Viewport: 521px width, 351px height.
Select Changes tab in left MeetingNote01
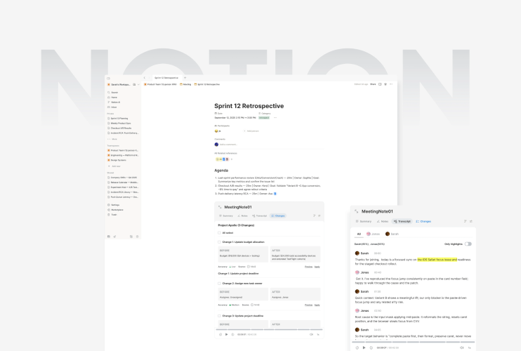click(278, 216)
